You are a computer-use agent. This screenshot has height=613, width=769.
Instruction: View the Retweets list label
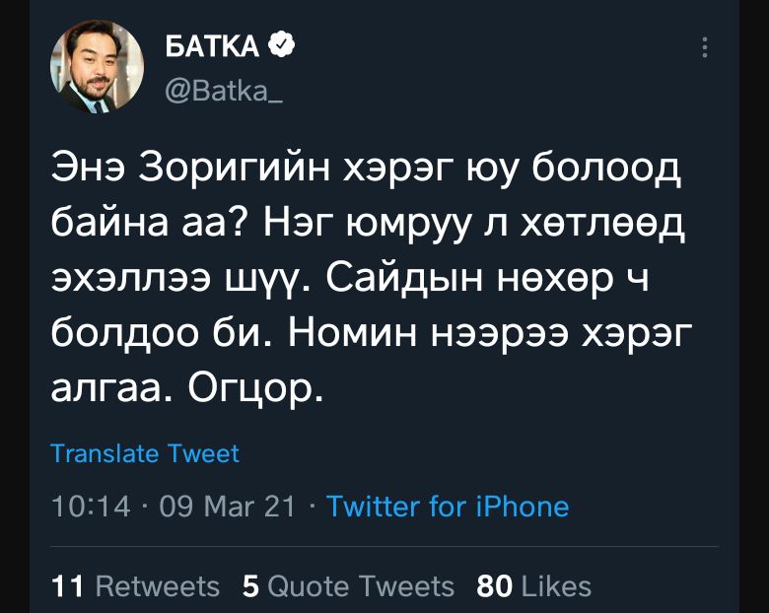tap(158, 586)
